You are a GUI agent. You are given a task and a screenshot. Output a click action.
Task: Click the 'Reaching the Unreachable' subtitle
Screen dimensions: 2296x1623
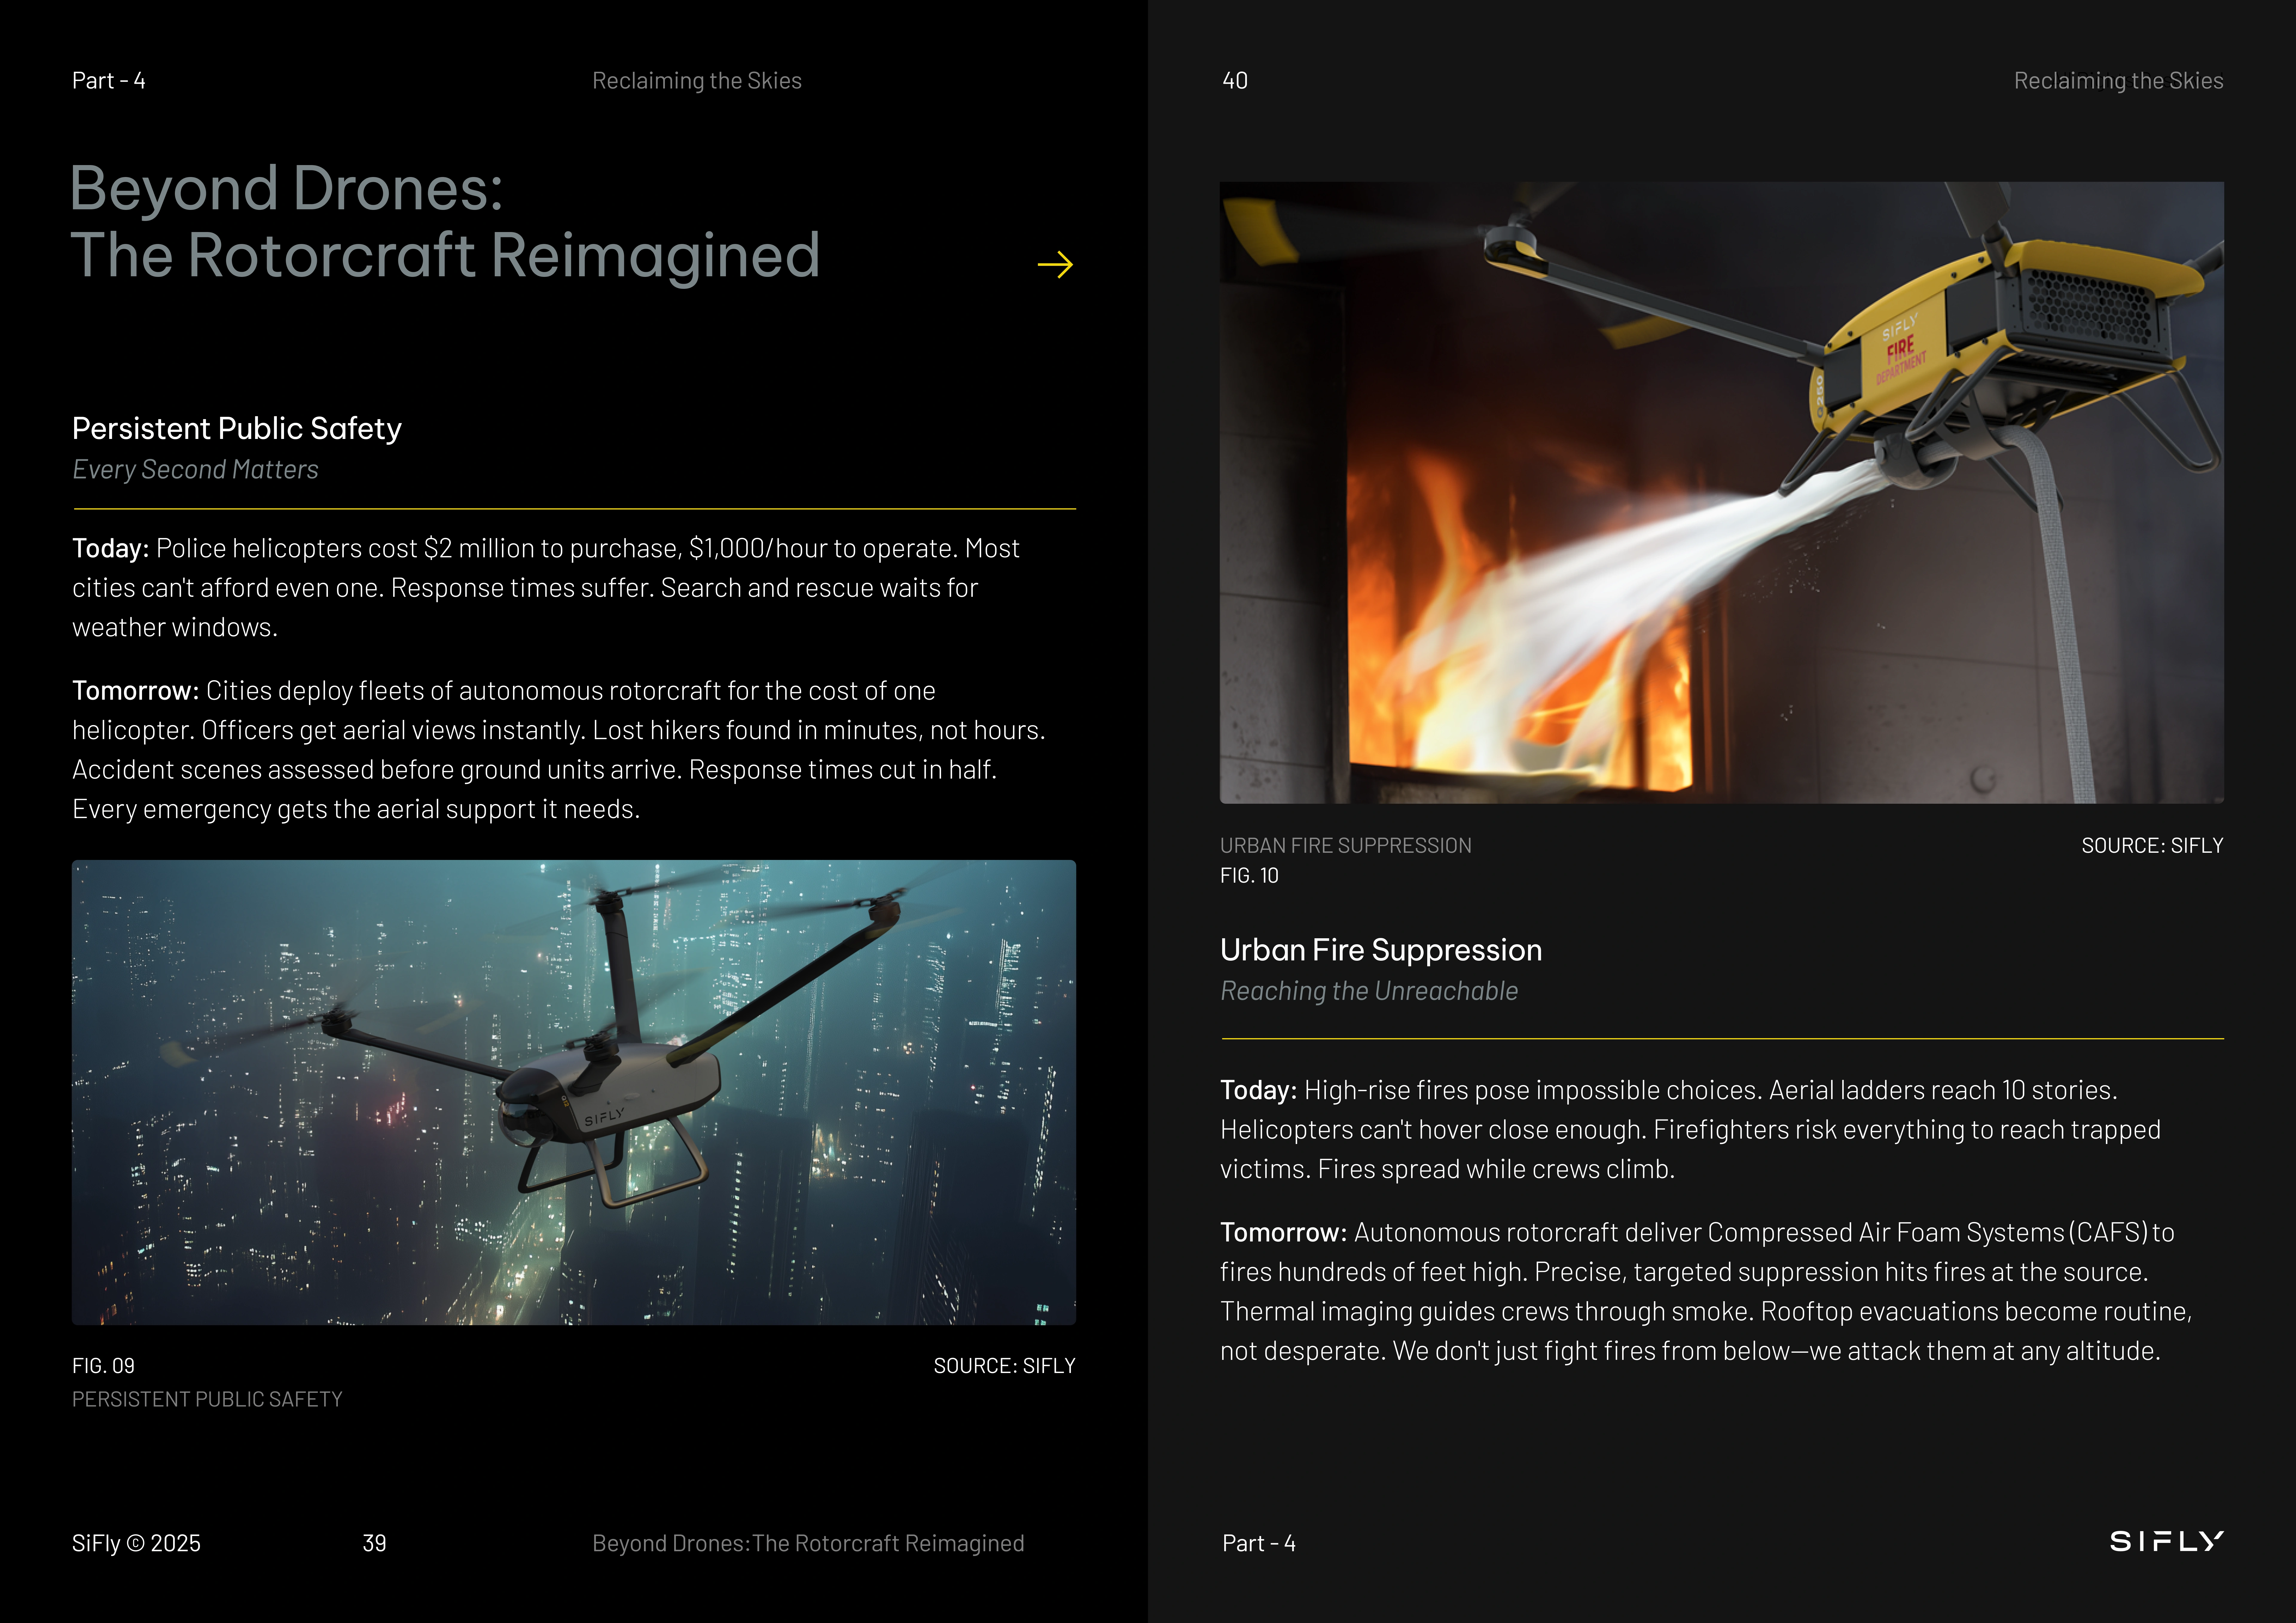(1368, 990)
